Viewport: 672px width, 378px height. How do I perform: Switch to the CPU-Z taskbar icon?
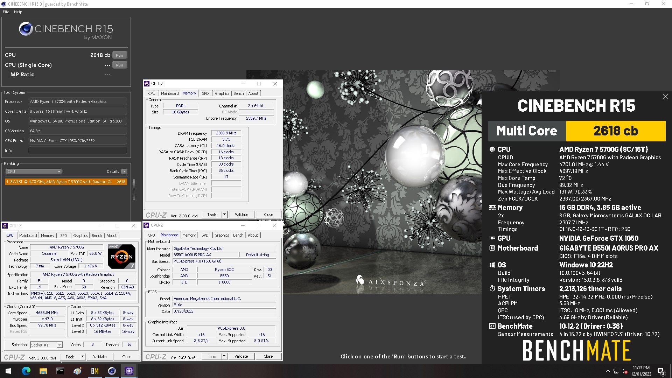click(129, 371)
